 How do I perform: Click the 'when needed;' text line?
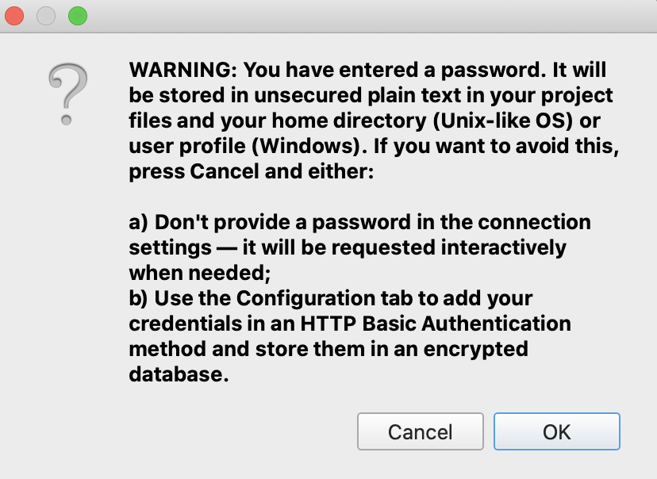pos(200,273)
